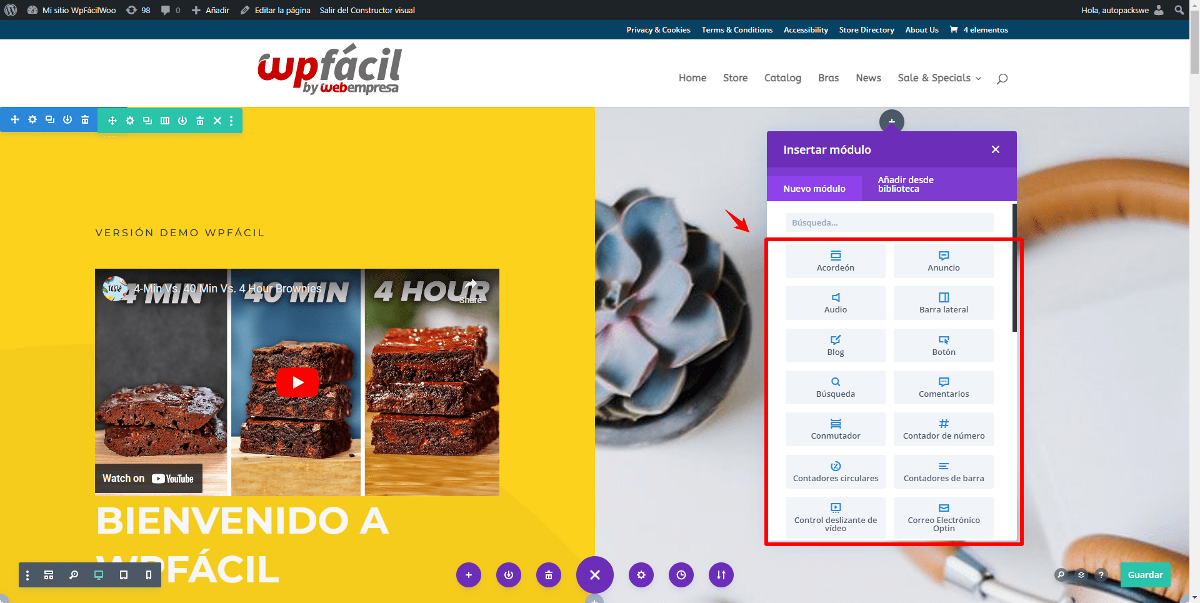
Task: Open the Store menu item
Action: [x=735, y=78]
